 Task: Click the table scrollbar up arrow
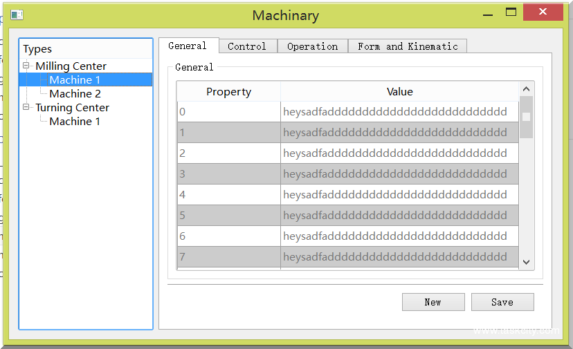coord(526,89)
